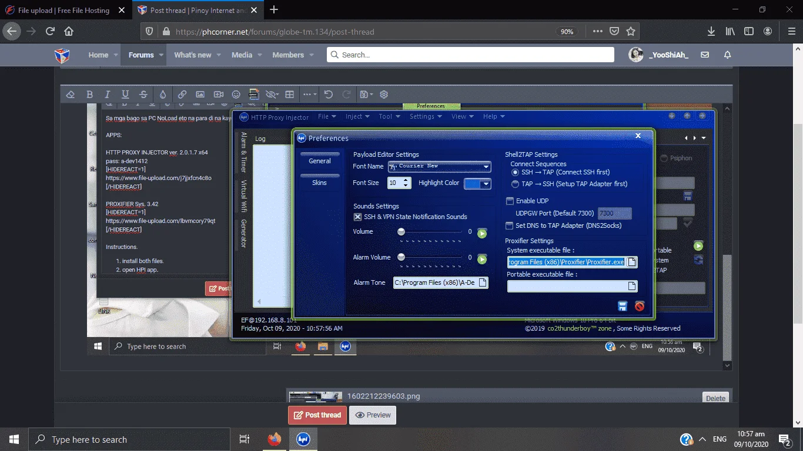Open the _YooShiAh_ account menu

[659, 55]
